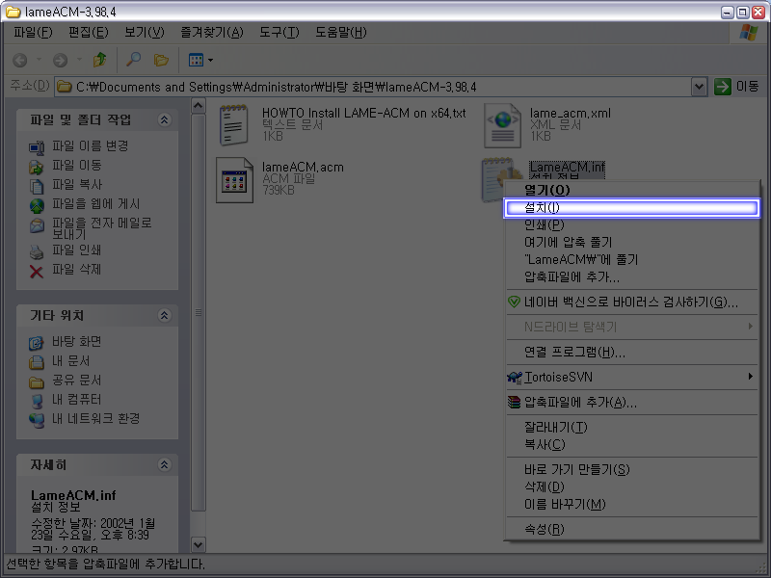Collapse the 파일 및 폴더 작업 panel

tap(165, 119)
